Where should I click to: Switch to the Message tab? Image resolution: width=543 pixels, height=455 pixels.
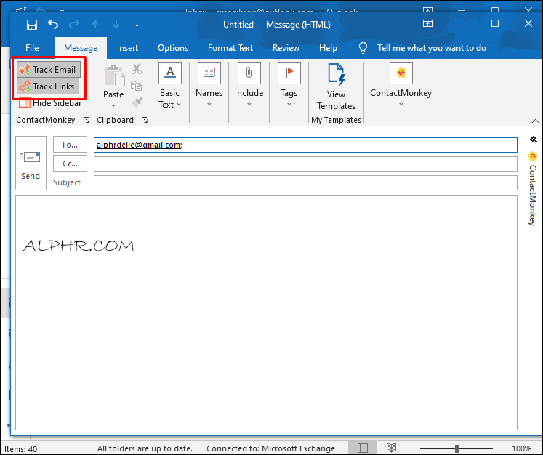[x=81, y=48]
